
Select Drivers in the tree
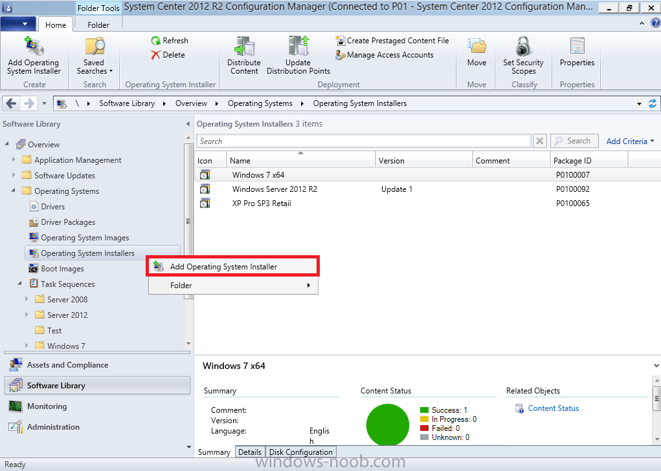click(47, 207)
